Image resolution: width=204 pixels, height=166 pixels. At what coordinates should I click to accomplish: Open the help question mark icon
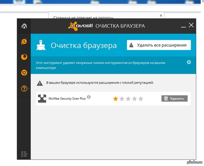24,88
